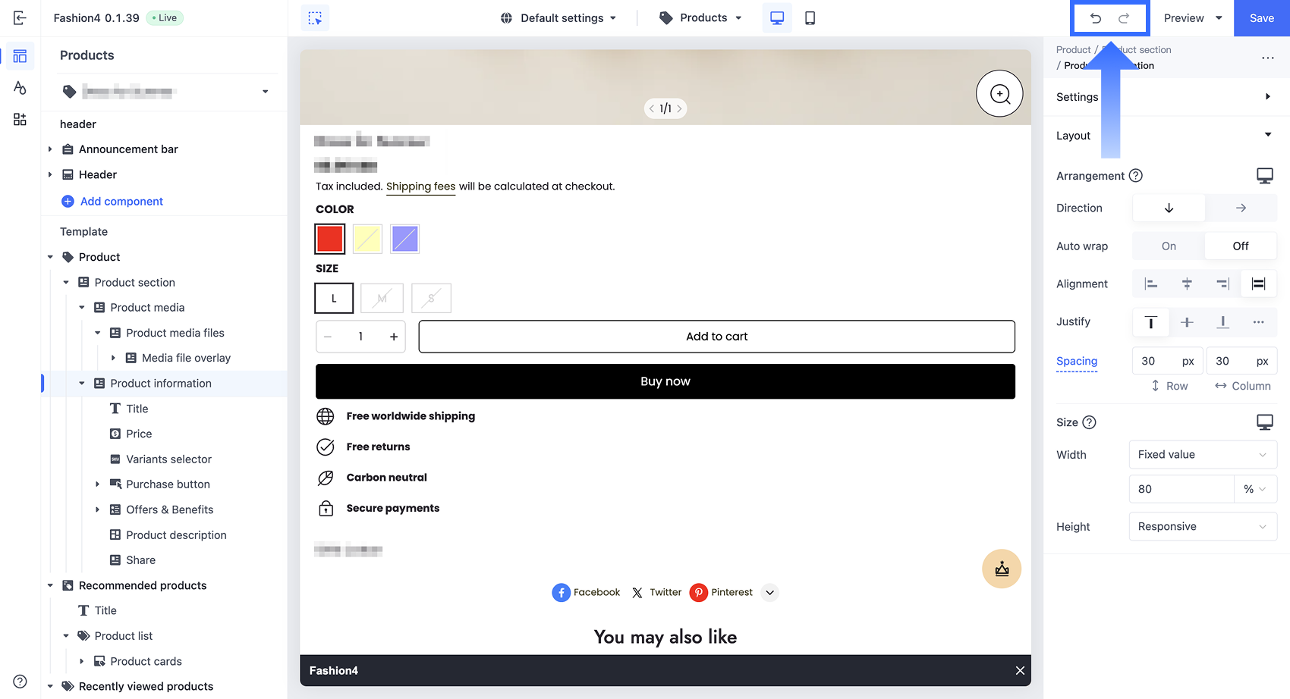
Task: Turn Auto wrap On
Action: point(1169,246)
